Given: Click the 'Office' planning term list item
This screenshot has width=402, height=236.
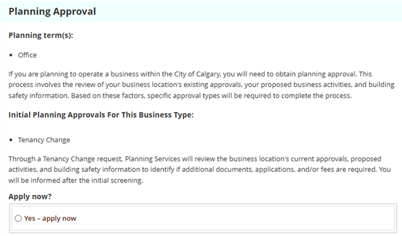Looking at the screenshot, I should tap(28, 55).
